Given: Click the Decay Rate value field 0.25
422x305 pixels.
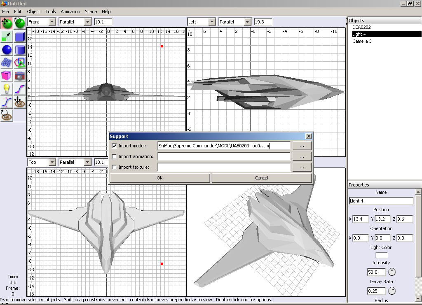Looking at the screenshot, I should [x=377, y=291].
